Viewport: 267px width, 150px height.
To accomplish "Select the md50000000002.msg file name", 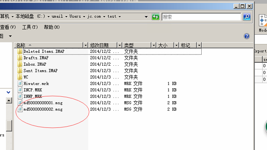I will [43, 109].
